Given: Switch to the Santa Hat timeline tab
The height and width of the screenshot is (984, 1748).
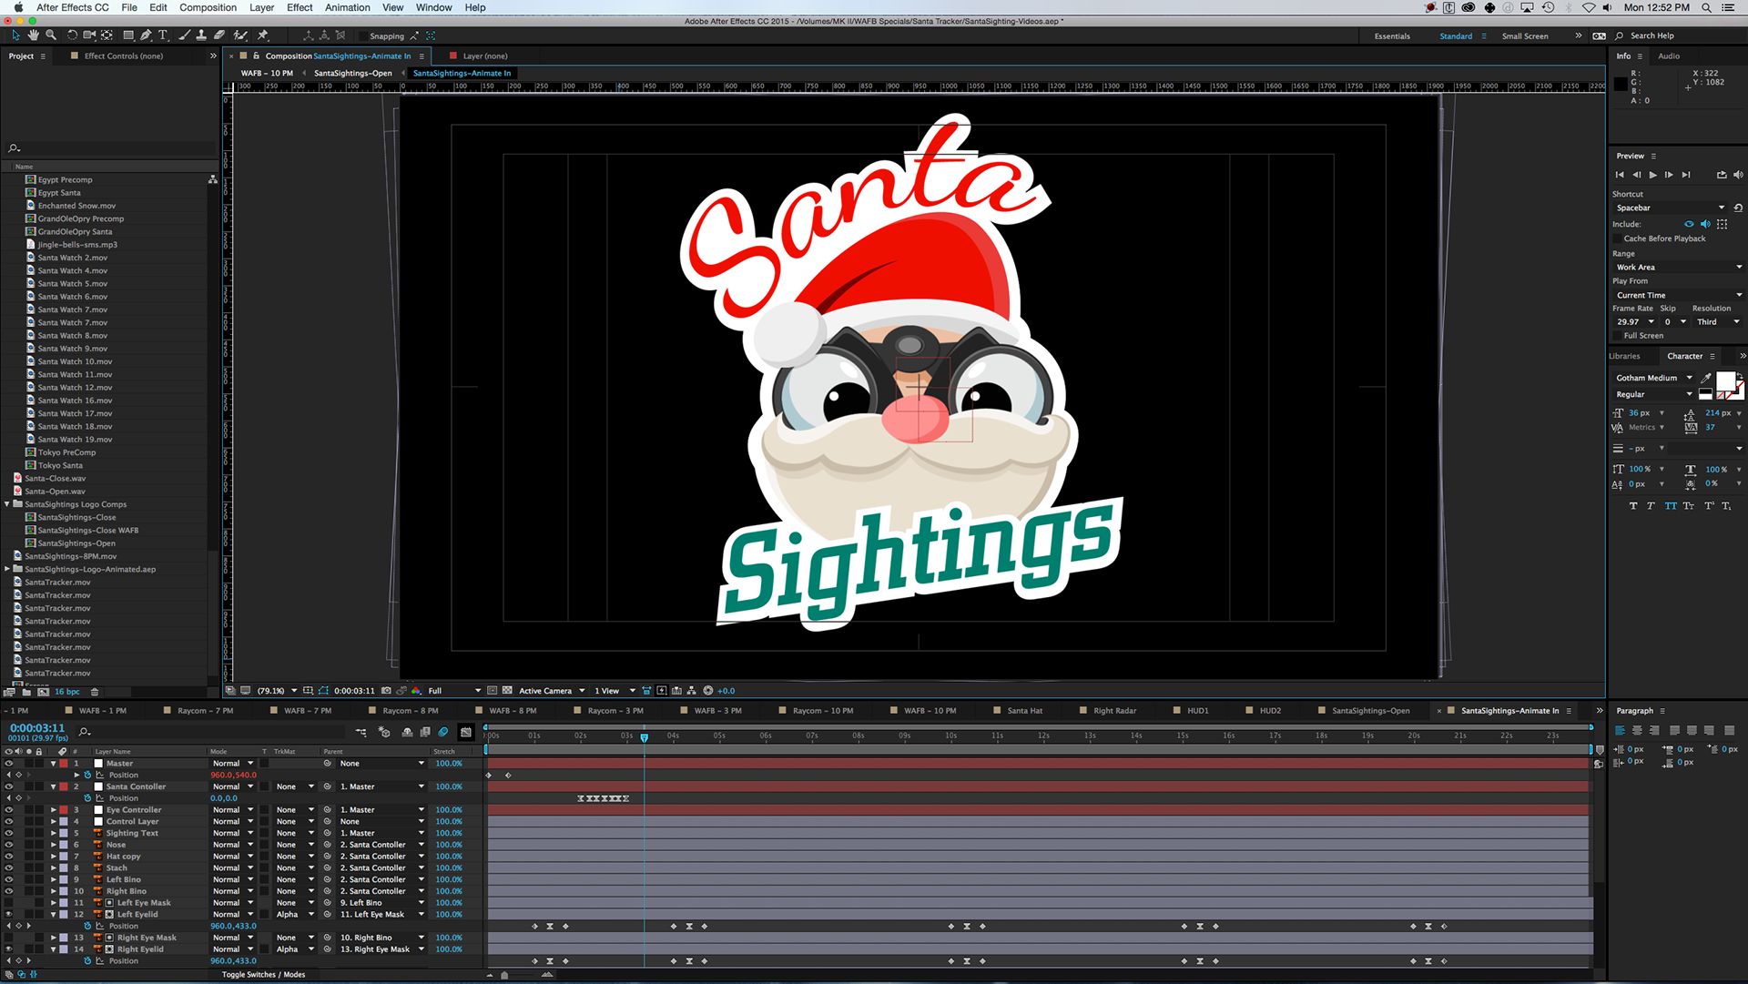Looking at the screenshot, I should (1024, 711).
